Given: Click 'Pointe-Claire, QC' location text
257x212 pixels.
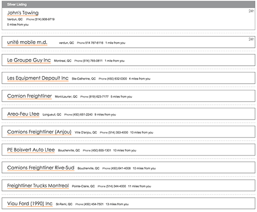Looking at the screenshot, I should tap(83, 186).
